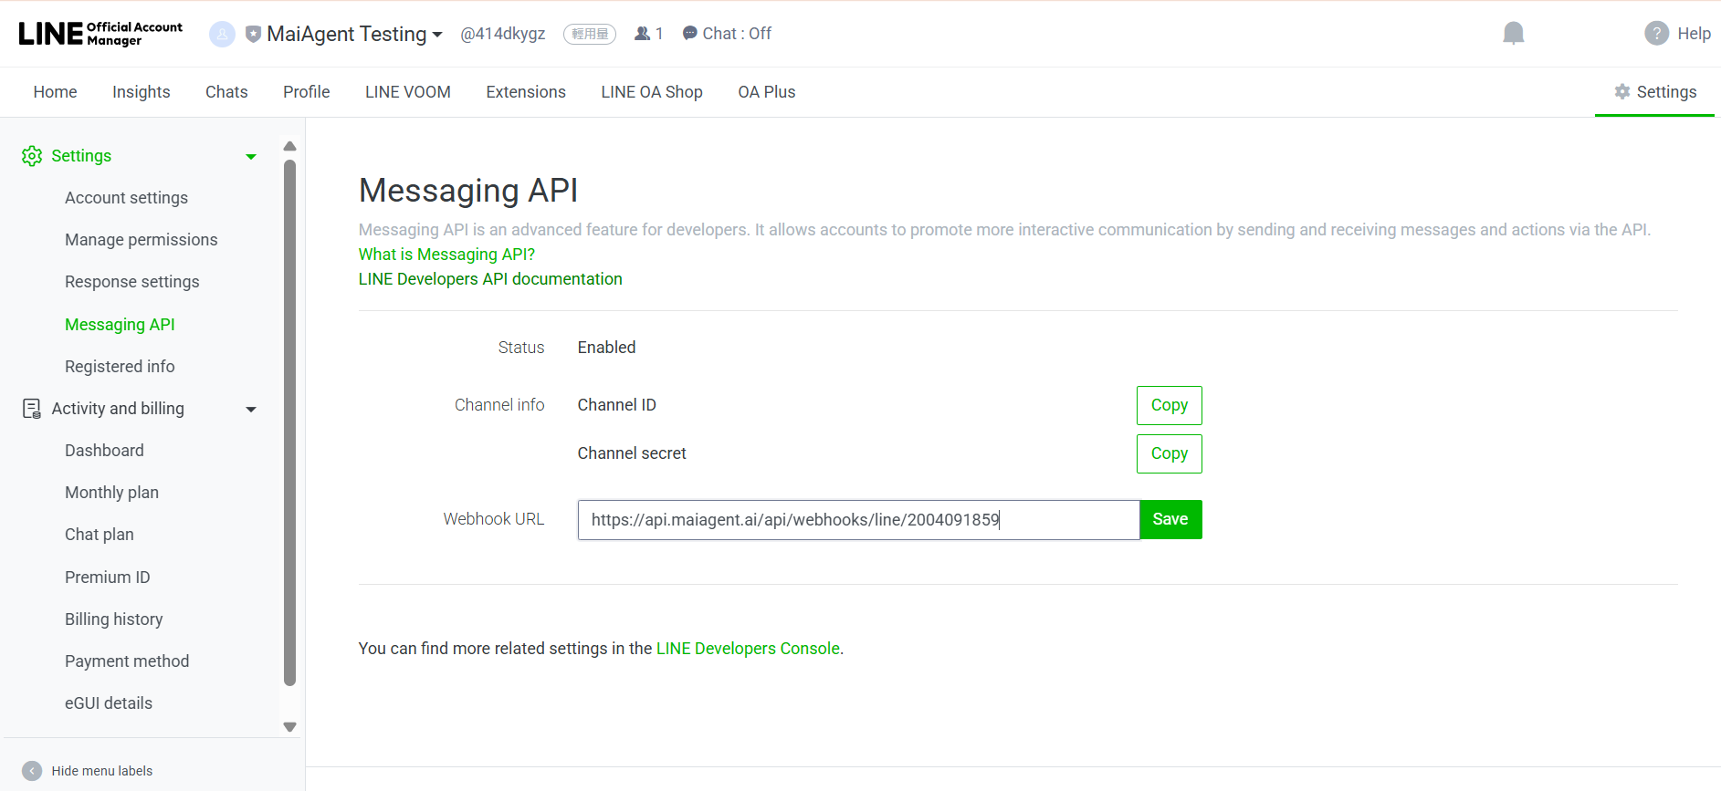Click the sidebar vertical scrollbar
Screen dimensions: 1721x791
click(289, 422)
